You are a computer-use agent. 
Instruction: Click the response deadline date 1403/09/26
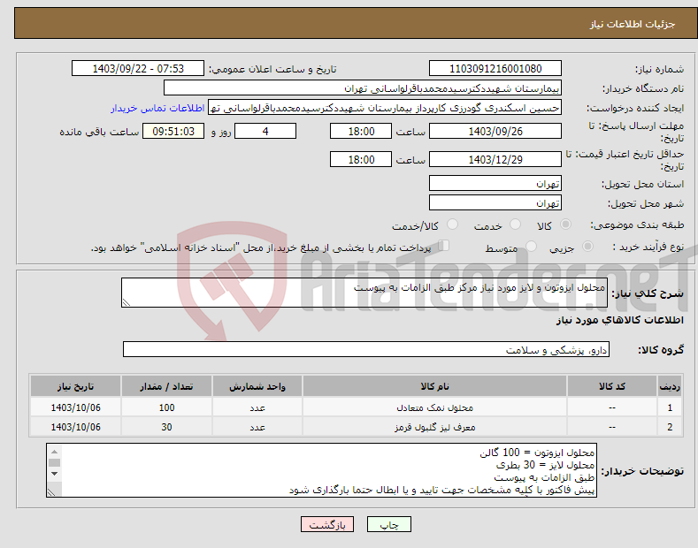pyautogui.click(x=495, y=131)
